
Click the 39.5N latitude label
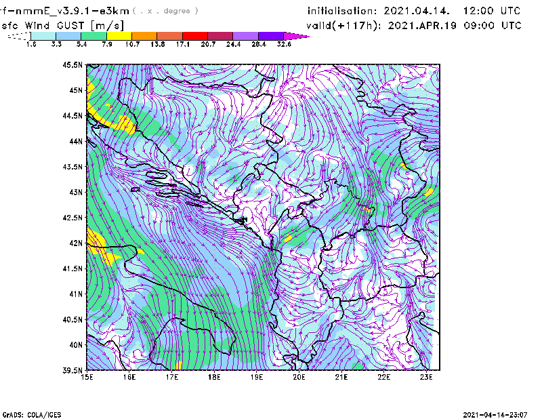[72, 371]
